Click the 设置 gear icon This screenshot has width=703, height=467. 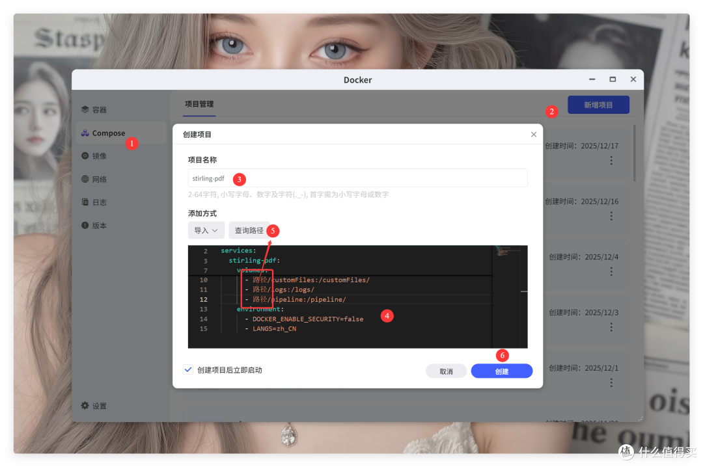pos(85,405)
